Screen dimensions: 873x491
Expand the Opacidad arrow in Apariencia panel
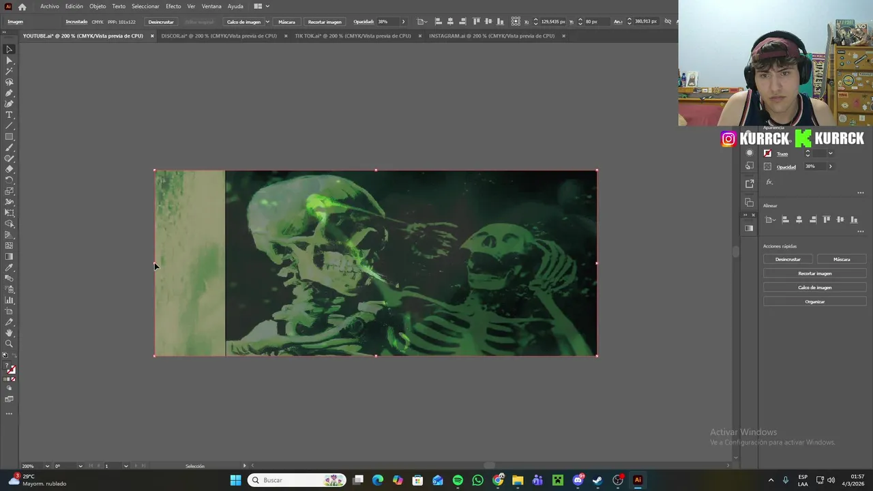coord(830,166)
